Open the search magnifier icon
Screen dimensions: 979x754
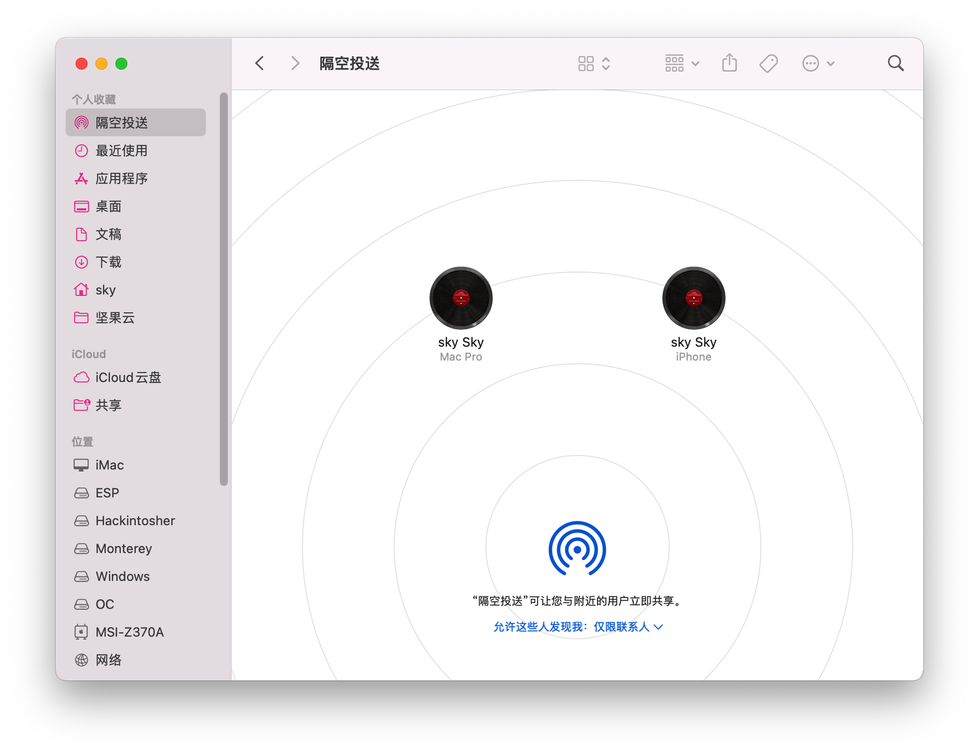coord(895,63)
